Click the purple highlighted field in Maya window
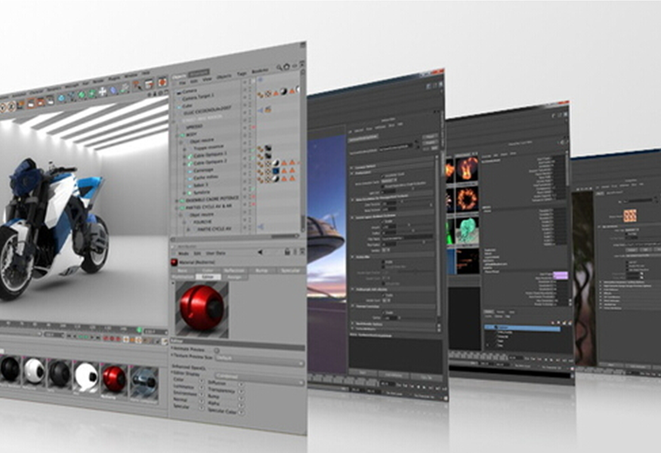661x453 pixels. point(561,276)
